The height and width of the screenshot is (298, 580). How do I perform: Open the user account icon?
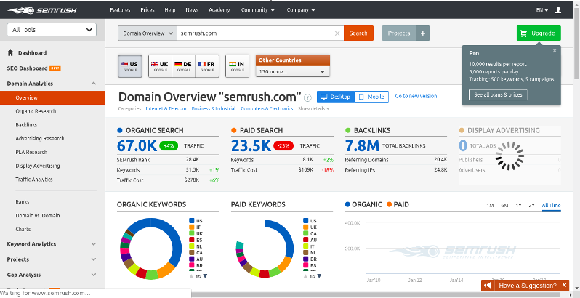point(558,10)
